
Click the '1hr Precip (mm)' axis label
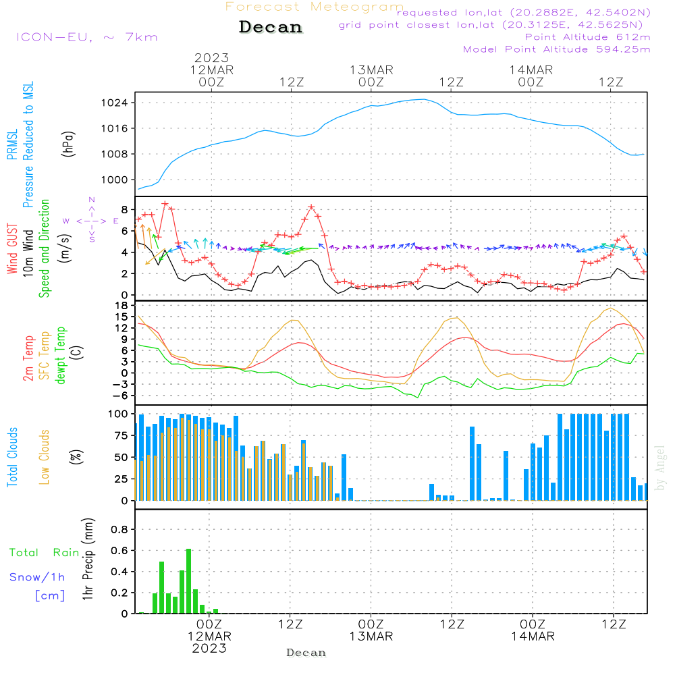[x=88, y=559]
